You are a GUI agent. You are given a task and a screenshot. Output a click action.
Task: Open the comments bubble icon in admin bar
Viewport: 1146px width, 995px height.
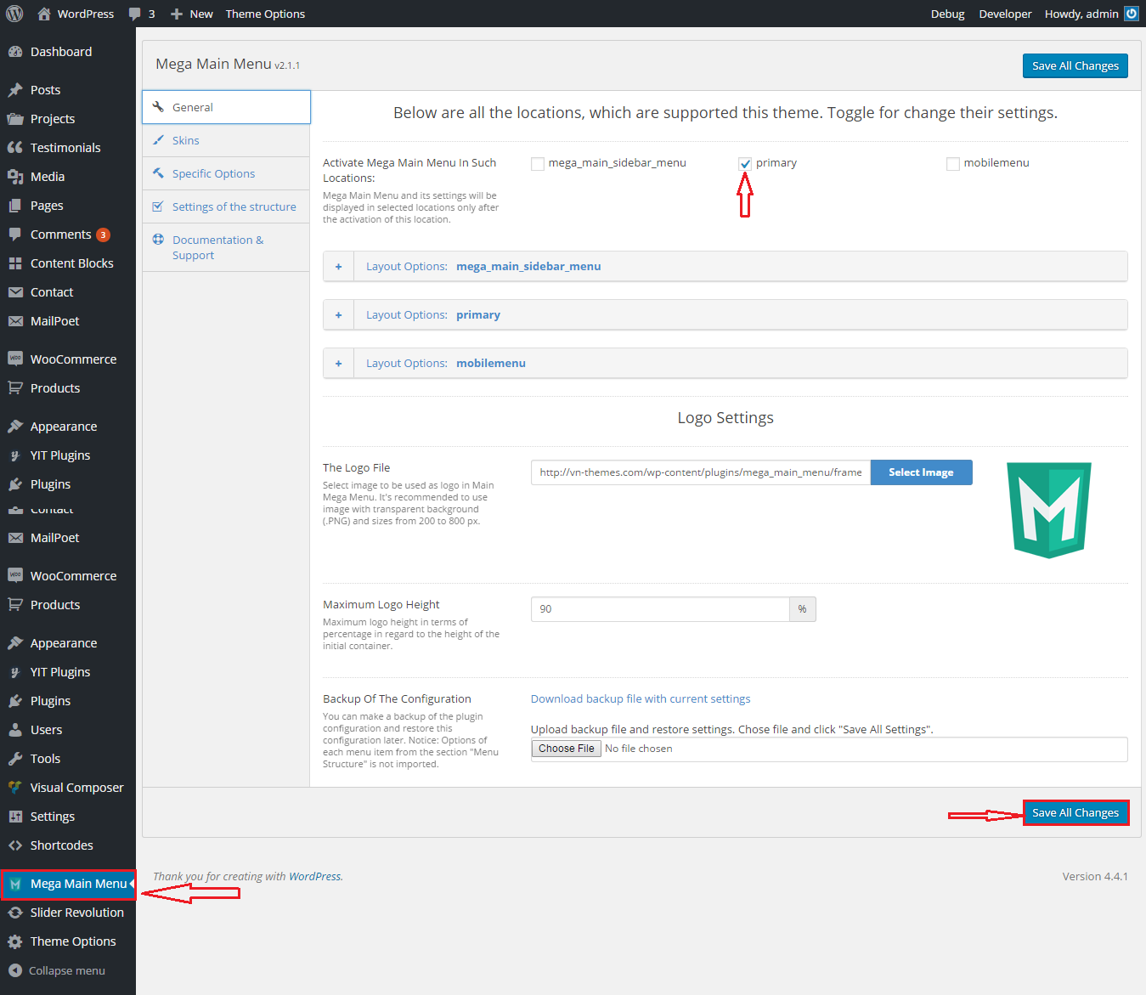point(134,14)
